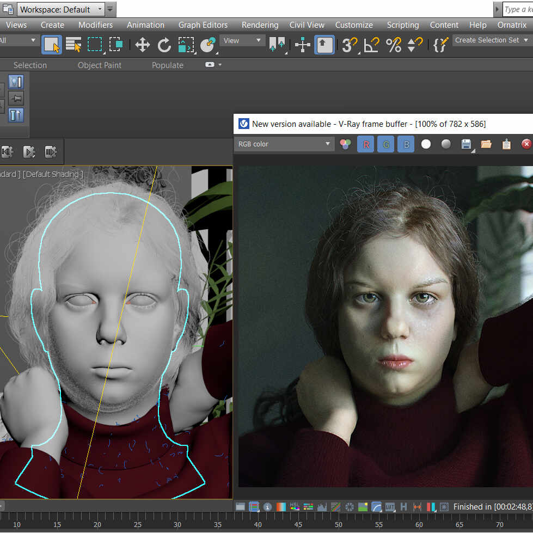Toggle Spinner Snap

[415, 45]
